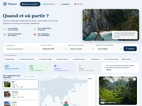Click the hero island lagoon image
This screenshot has width=142, height=106.
pos(111,25)
